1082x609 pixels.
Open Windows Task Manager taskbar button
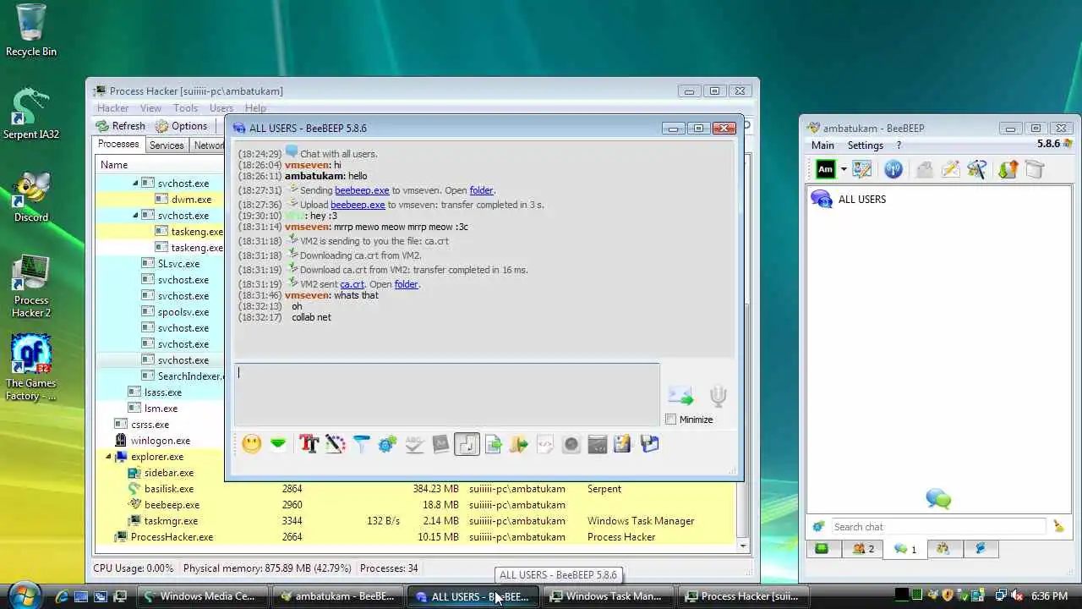609,596
